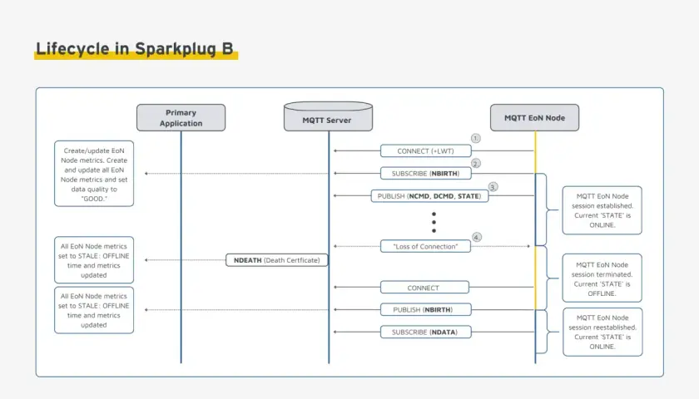
Task: Click the plain 'CONNECT' message label
Action: (424, 288)
